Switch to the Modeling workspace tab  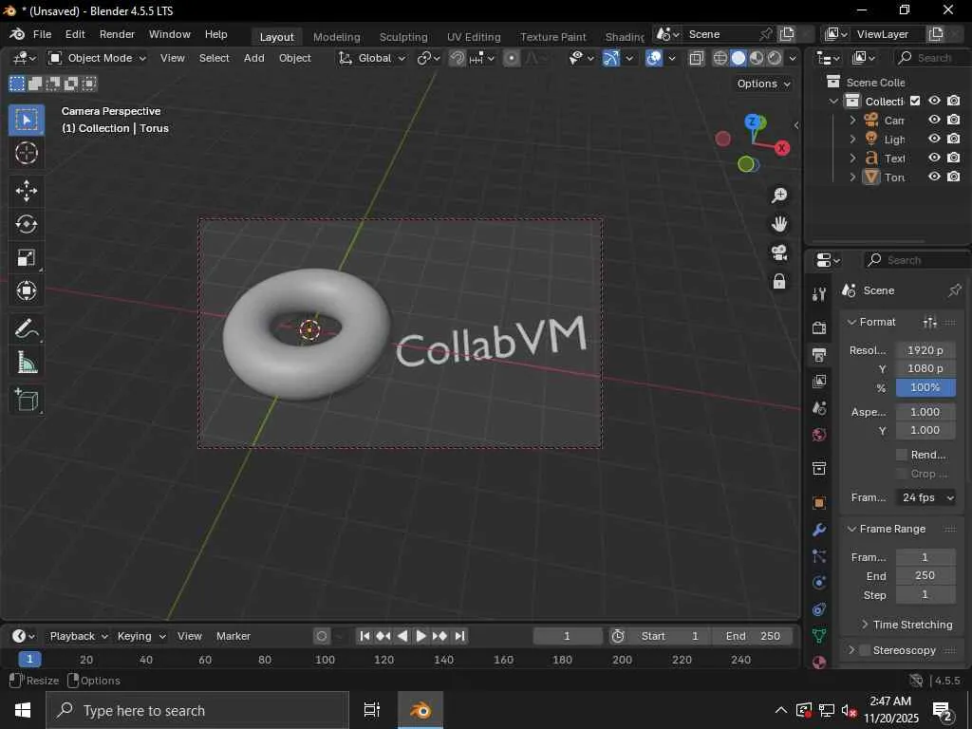(337, 37)
